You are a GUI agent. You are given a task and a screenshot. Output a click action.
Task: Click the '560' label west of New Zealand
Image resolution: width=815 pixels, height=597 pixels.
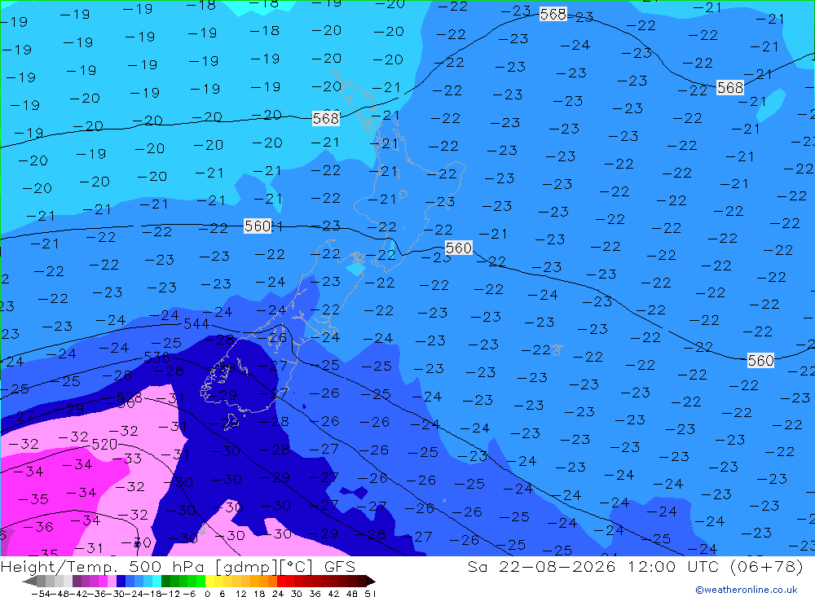coord(258,226)
